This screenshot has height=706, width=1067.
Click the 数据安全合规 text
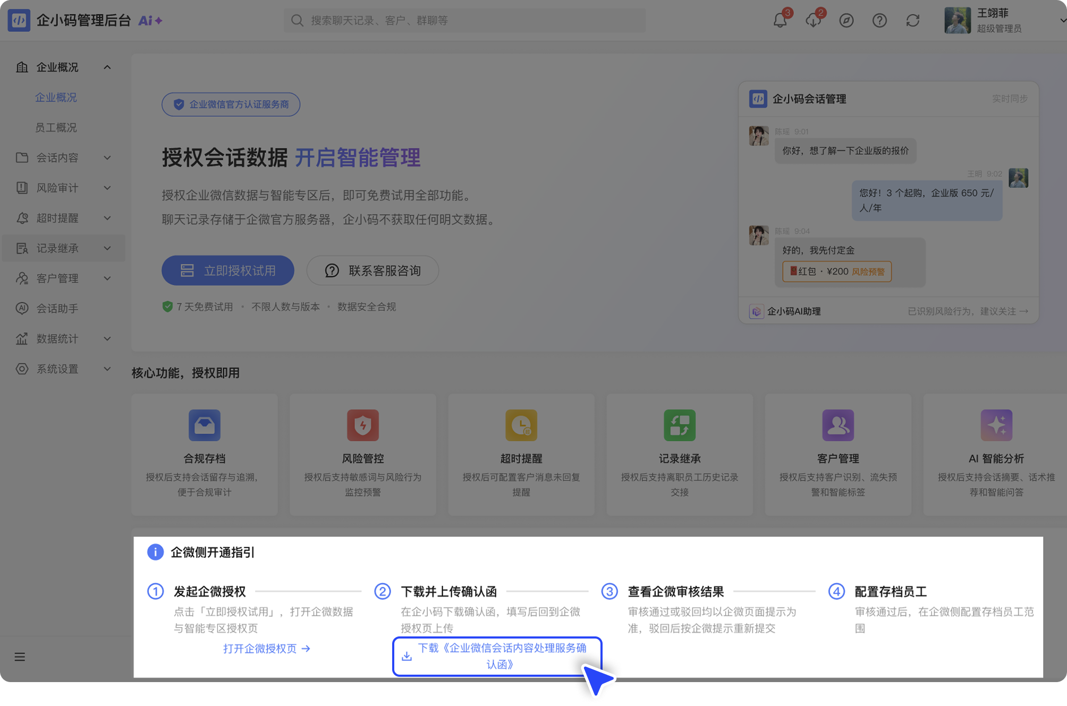click(x=367, y=307)
